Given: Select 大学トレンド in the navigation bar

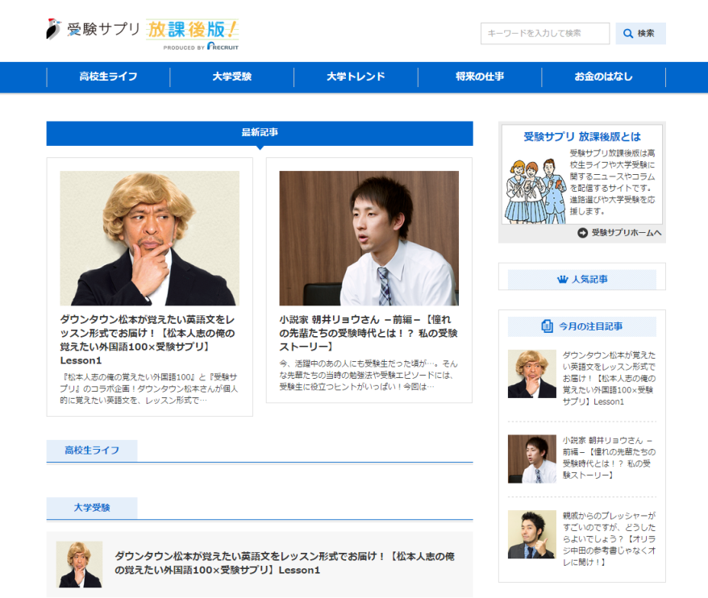Looking at the screenshot, I should (356, 77).
